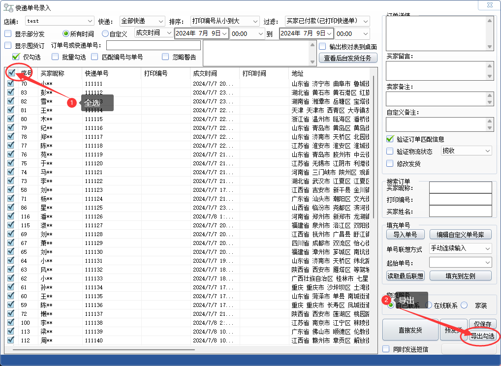Open the 揽收 logistics status dropdown
501x366 pixels.
pos(466,151)
